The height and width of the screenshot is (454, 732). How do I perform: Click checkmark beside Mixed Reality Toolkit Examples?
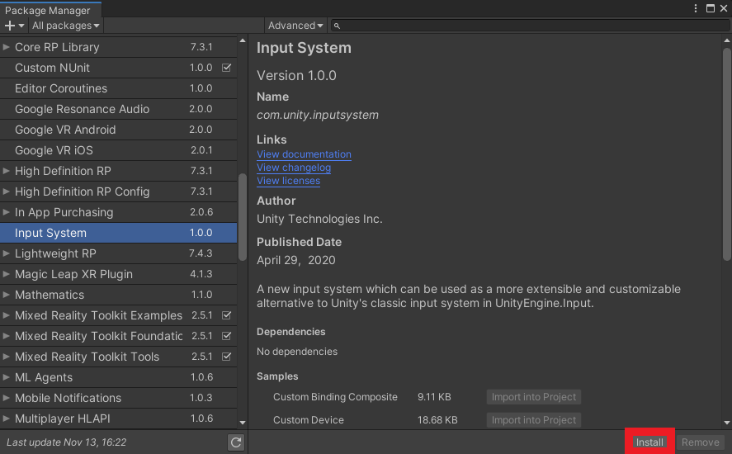coord(226,315)
